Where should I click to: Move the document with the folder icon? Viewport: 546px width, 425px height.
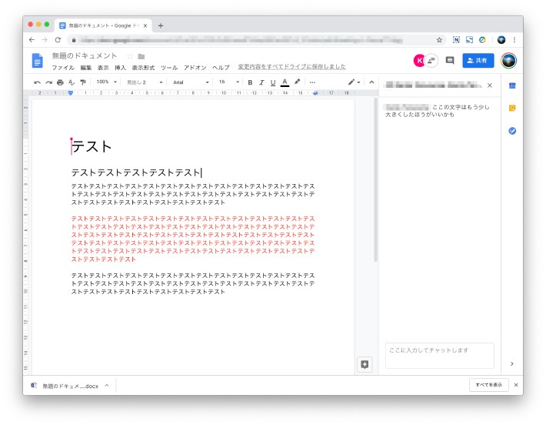(x=141, y=56)
